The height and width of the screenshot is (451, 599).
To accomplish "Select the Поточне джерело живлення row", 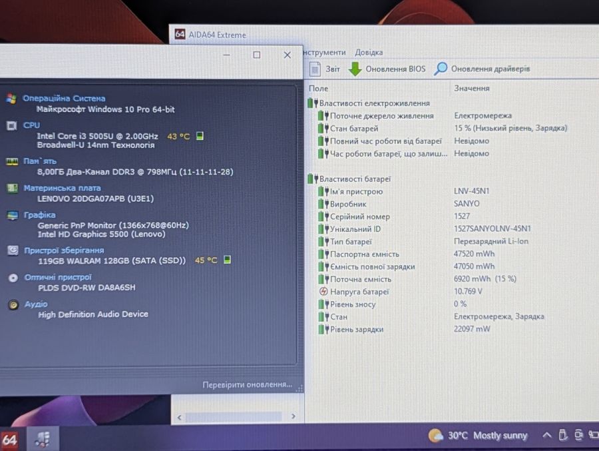I will (x=415, y=115).
